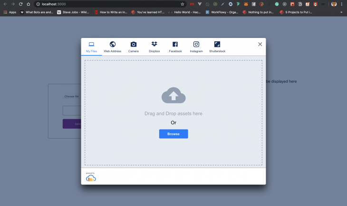
Task: Reload the page in browser
Action: pos(20,4)
